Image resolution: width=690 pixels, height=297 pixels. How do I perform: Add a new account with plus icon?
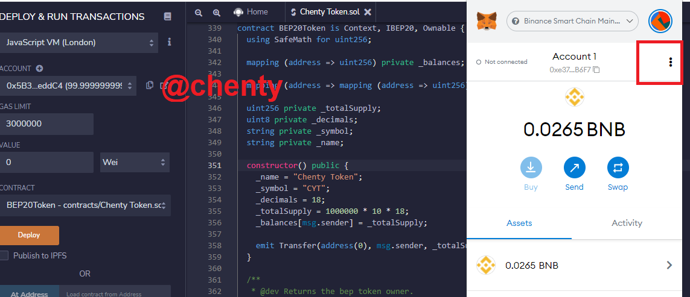(40, 69)
